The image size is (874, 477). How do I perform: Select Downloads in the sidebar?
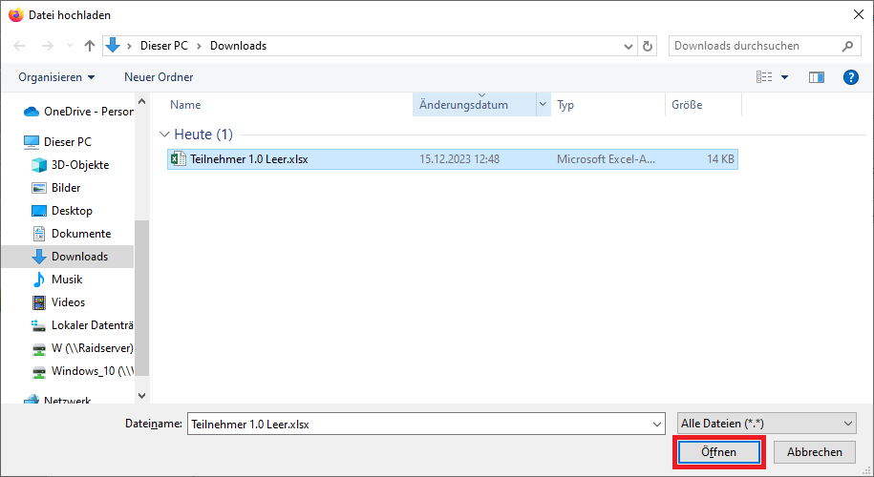[x=68, y=257]
